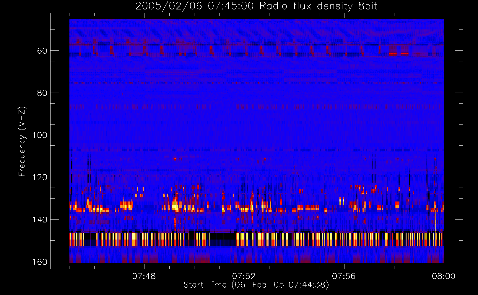Screen dimensions: 478x295
Task: Click the 60 frequency tick label
Action: pos(42,51)
